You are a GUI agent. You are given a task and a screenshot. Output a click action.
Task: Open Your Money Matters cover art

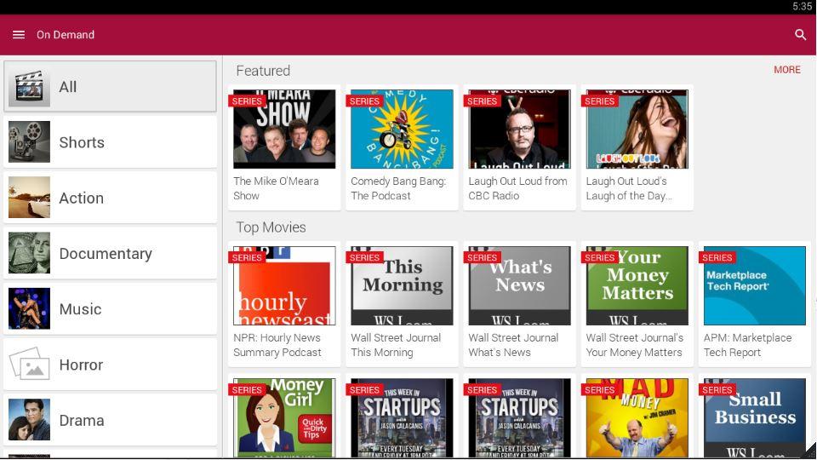pyautogui.click(x=637, y=286)
